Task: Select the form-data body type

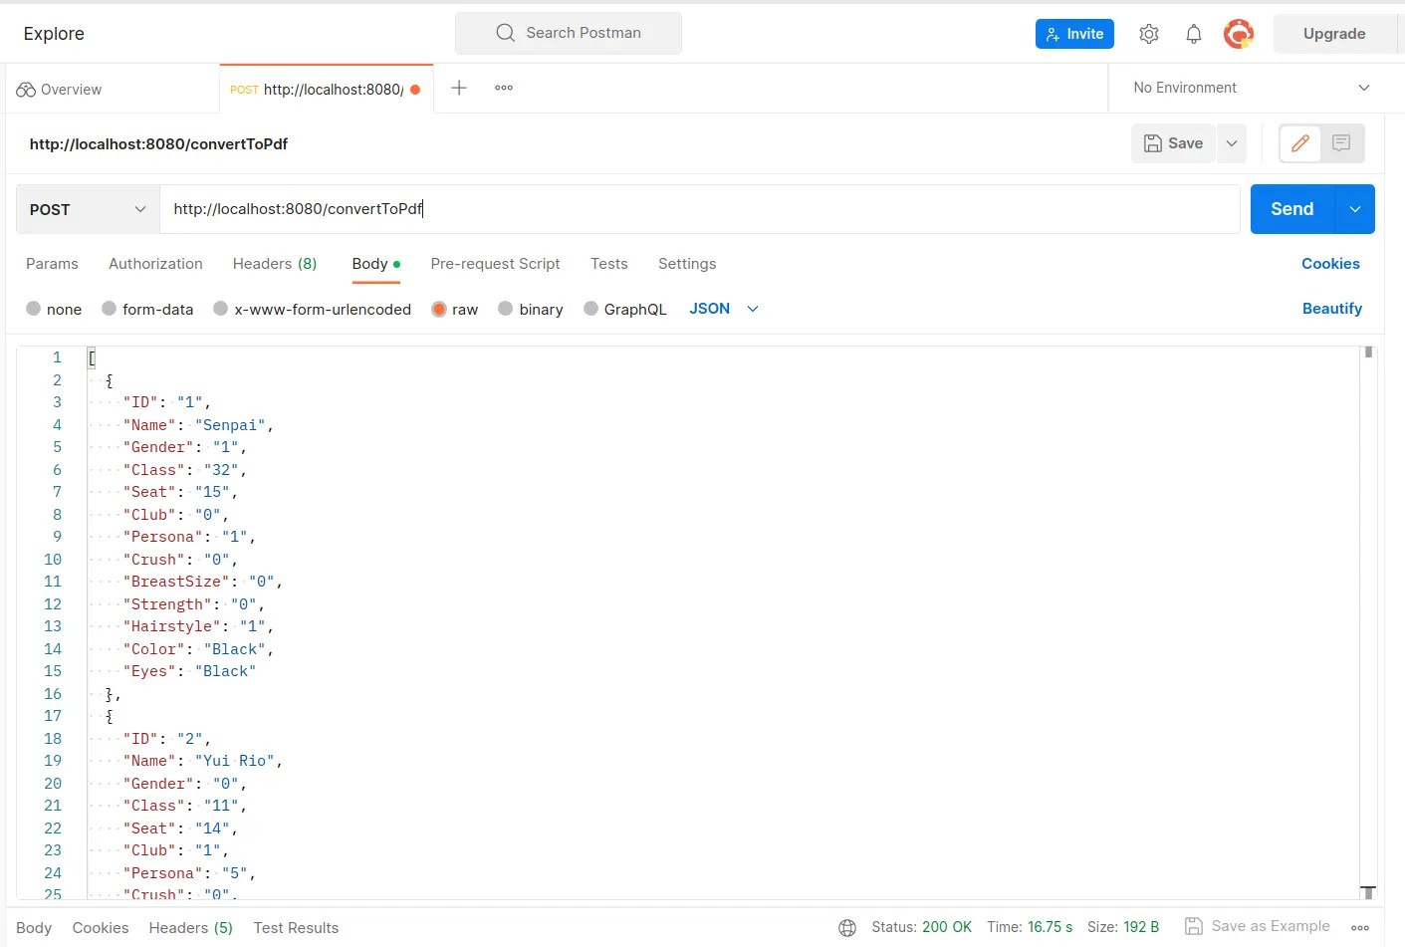Action: 147,309
